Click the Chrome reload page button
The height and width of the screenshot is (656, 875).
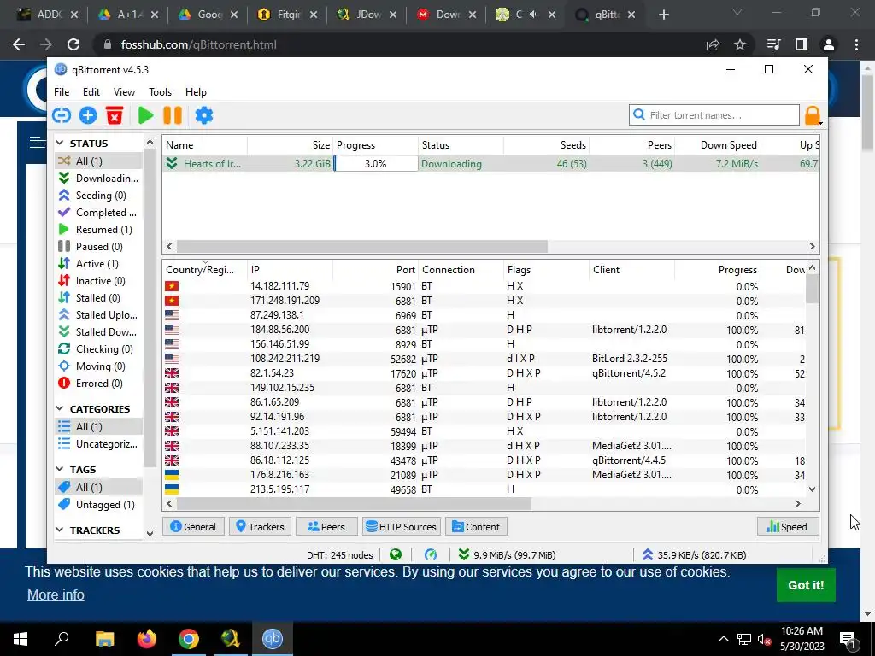(73, 44)
